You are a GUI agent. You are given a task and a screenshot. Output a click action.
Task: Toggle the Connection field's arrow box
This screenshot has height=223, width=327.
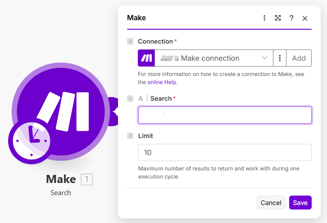(x=130, y=41)
